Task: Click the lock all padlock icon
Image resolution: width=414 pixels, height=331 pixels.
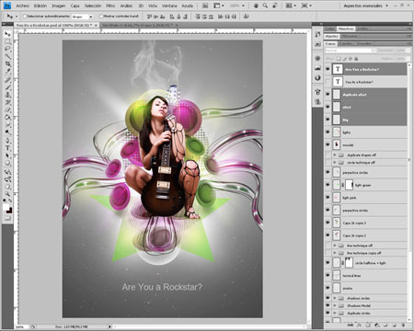Action: [356, 58]
